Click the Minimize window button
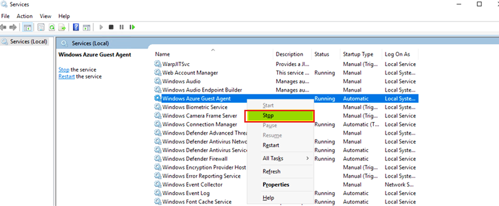The image size is (499, 206). pos(459,4)
